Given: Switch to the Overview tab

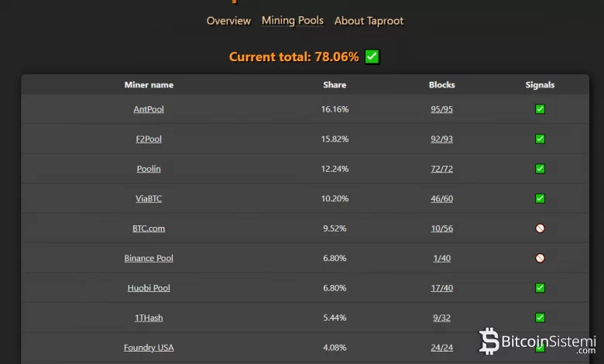Looking at the screenshot, I should [x=228, y=21].
